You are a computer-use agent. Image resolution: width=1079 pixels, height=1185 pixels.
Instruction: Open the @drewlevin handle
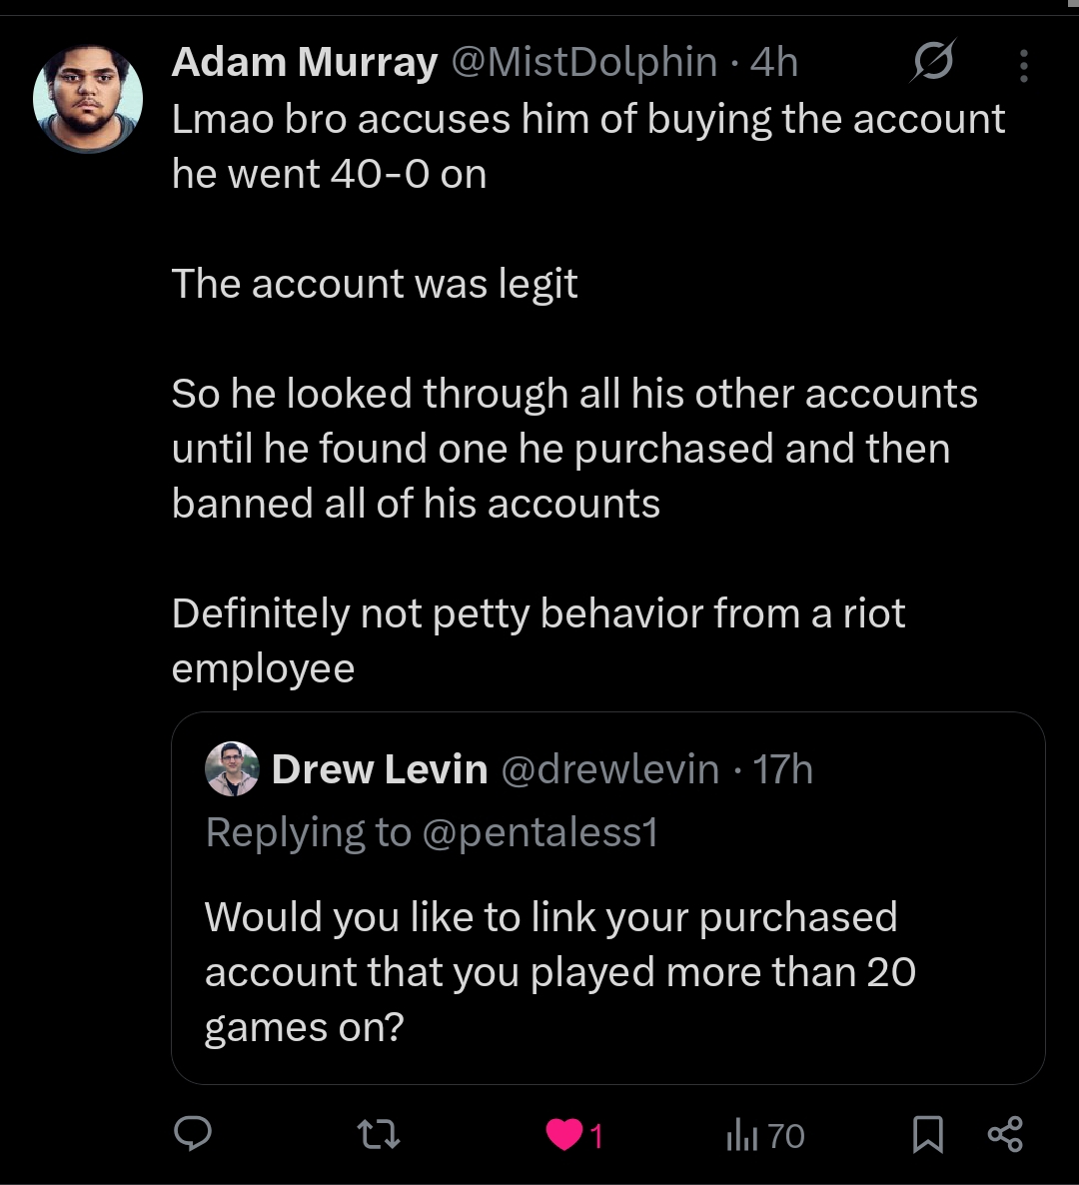tap(608, 769)
